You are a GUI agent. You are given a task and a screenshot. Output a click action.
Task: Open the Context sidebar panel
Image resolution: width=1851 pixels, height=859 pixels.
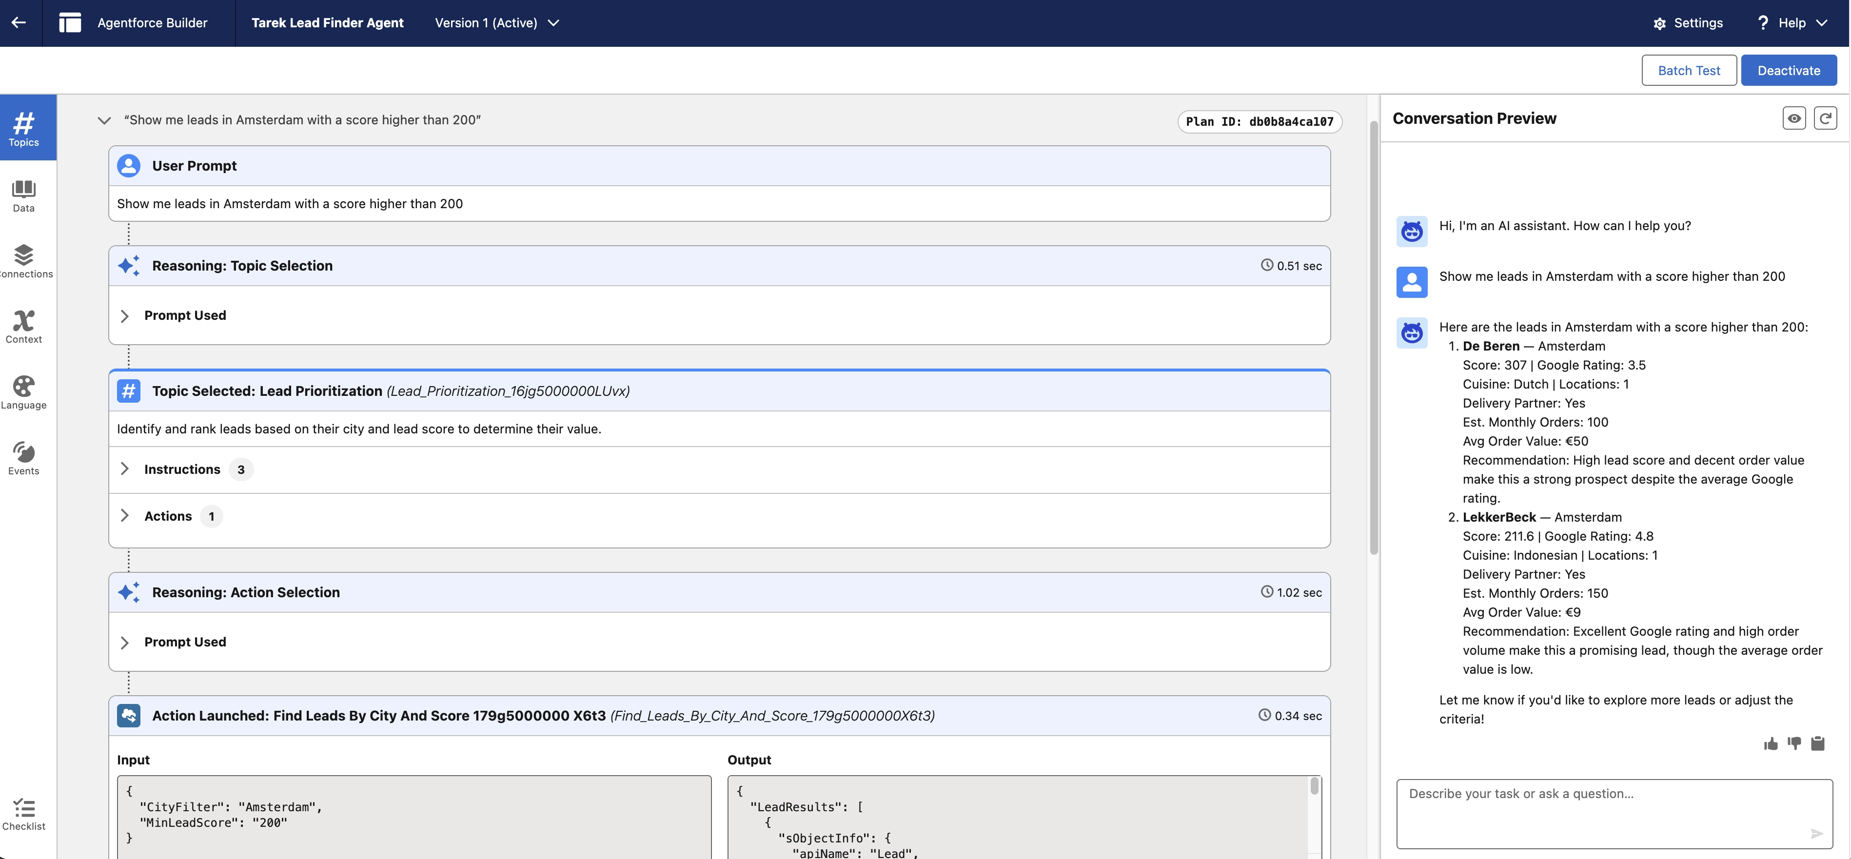(x=24, y=327)
